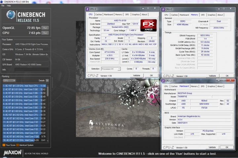238x158 pixels.
Task: Click OK in the CPU tab window
Action: point(151,76)
